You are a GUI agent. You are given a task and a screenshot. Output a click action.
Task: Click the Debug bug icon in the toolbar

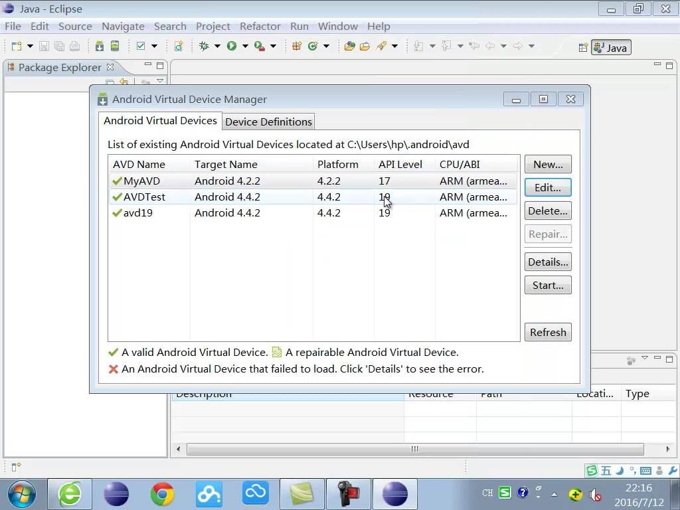click(x=204, y=46)
